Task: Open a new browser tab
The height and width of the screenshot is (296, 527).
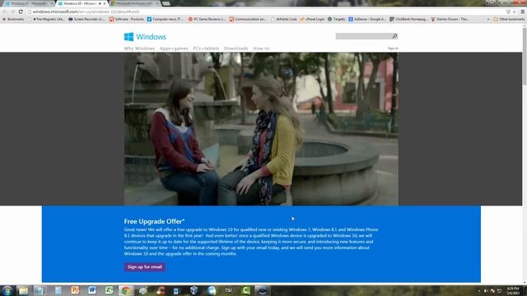Action: point(166,3)
